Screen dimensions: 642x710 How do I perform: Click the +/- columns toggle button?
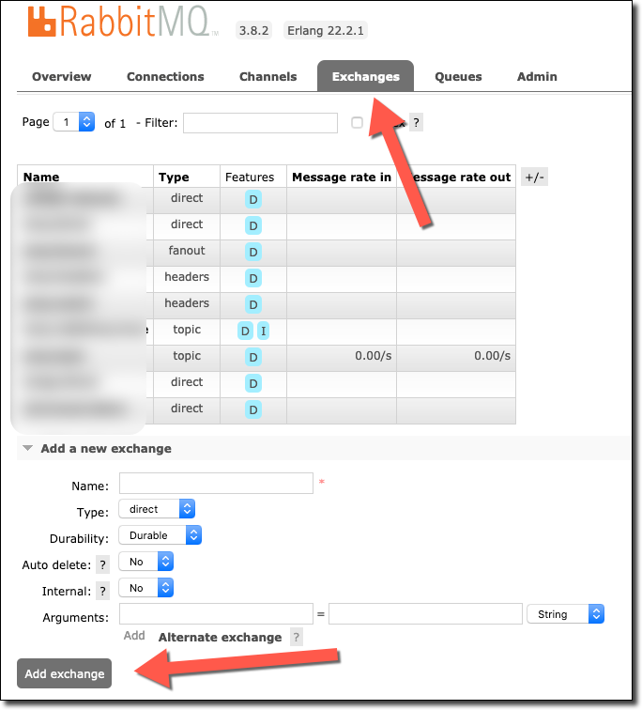click(x=534, y=177)
